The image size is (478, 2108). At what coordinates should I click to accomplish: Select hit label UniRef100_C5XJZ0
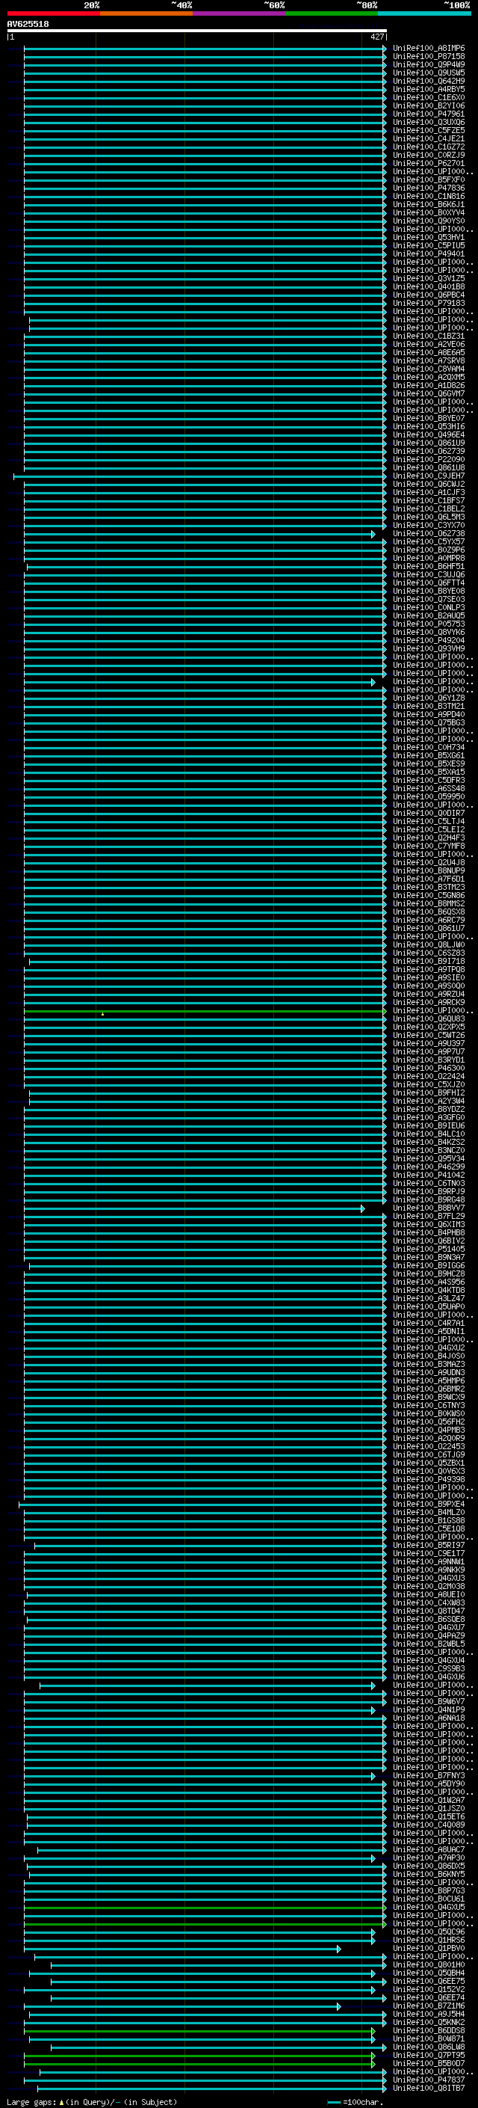pos(428,1085)
